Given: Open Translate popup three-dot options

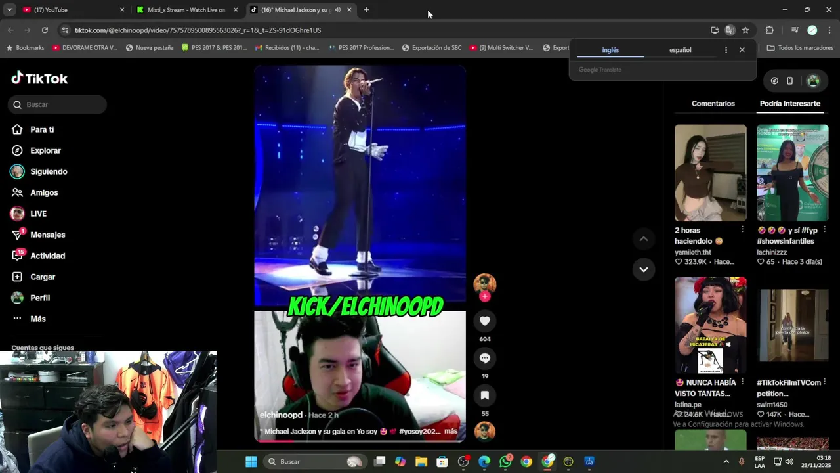Looking at the screenshot, I should pos(726,50).
